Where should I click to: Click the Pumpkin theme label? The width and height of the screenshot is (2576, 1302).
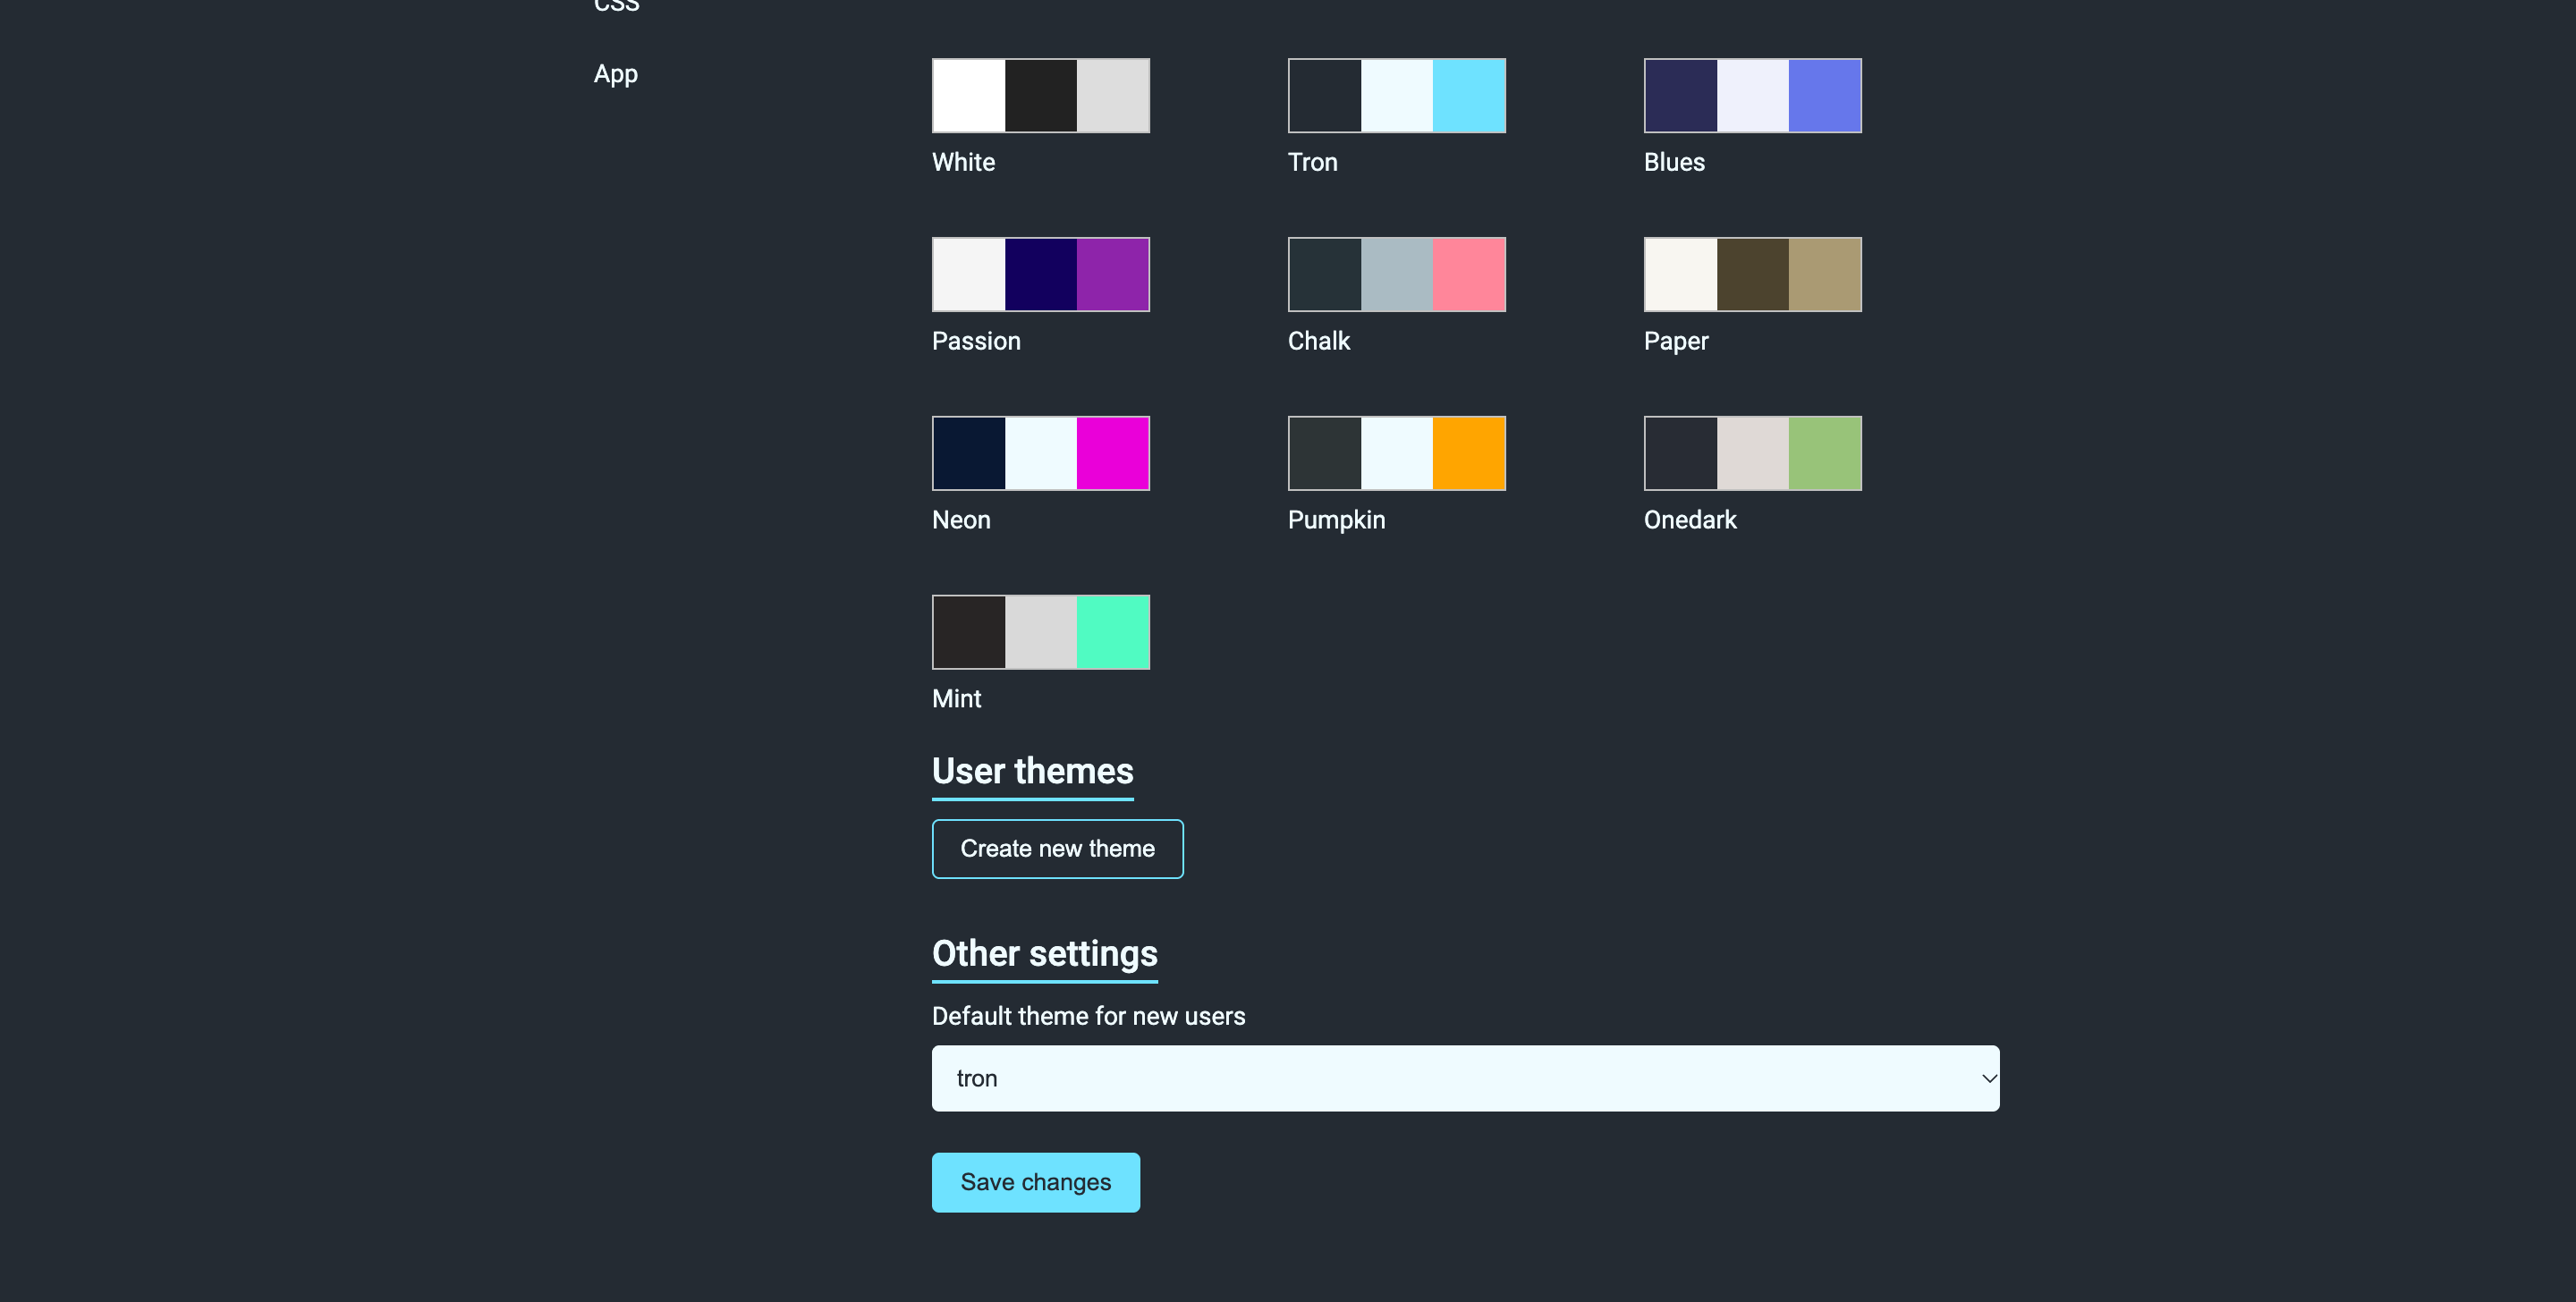[x=1337, y=520]
